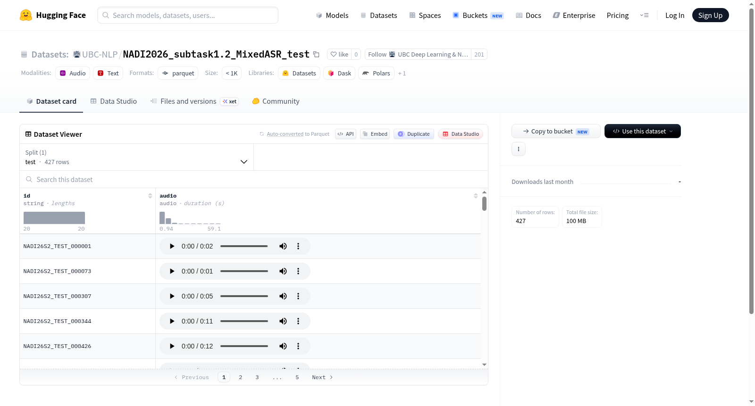This screenshot has width=755, height=406.
Task: Open audio options menu for NADI26S2_TEST_000001
Action: [x=298, y=246]
